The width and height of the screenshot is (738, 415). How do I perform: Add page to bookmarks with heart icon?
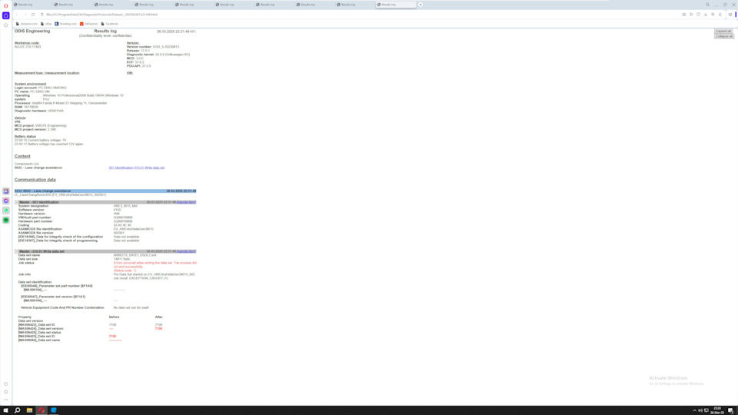(698, 15)
